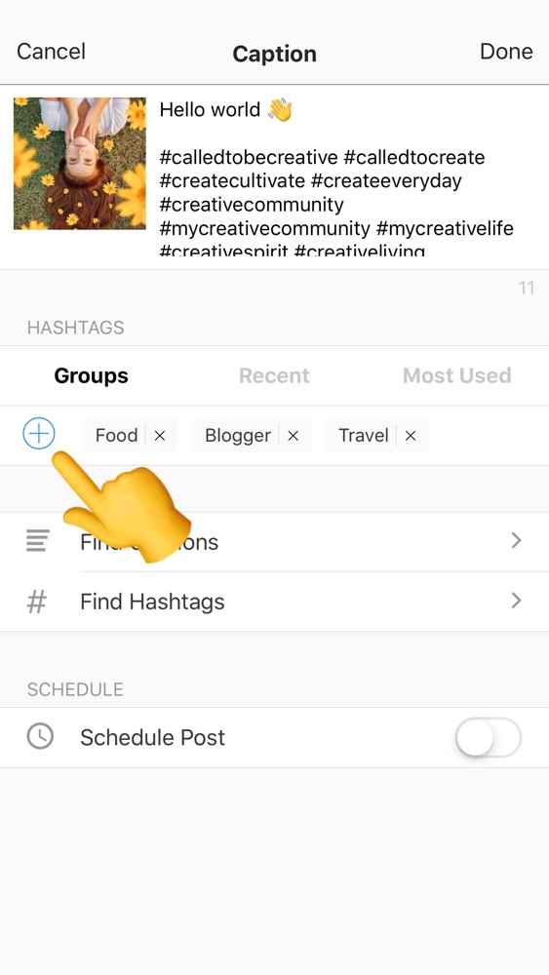Remove the Blogger hashtag group
The width and height of the screenshot is (549, 975).
pos(294,435)
